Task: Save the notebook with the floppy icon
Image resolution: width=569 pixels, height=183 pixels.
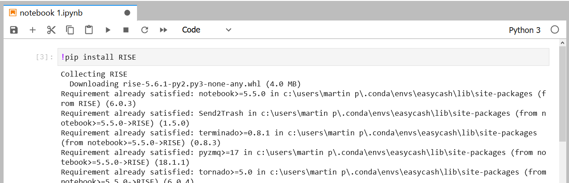Action: coord(14,30)
